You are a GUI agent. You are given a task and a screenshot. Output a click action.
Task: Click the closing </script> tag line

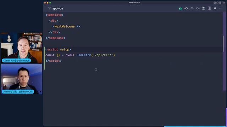pos(54,61)
